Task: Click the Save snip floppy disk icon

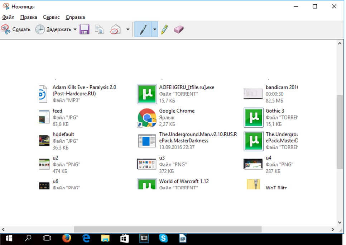Action: [84, 29]
